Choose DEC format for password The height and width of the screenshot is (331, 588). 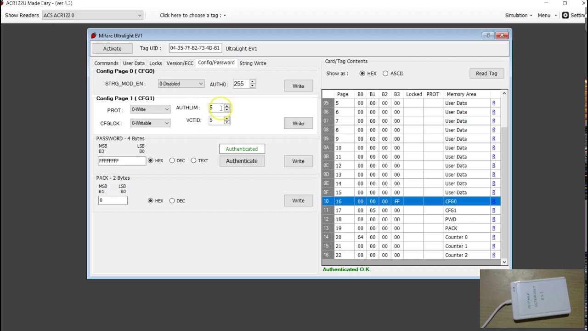pos(172,160)
